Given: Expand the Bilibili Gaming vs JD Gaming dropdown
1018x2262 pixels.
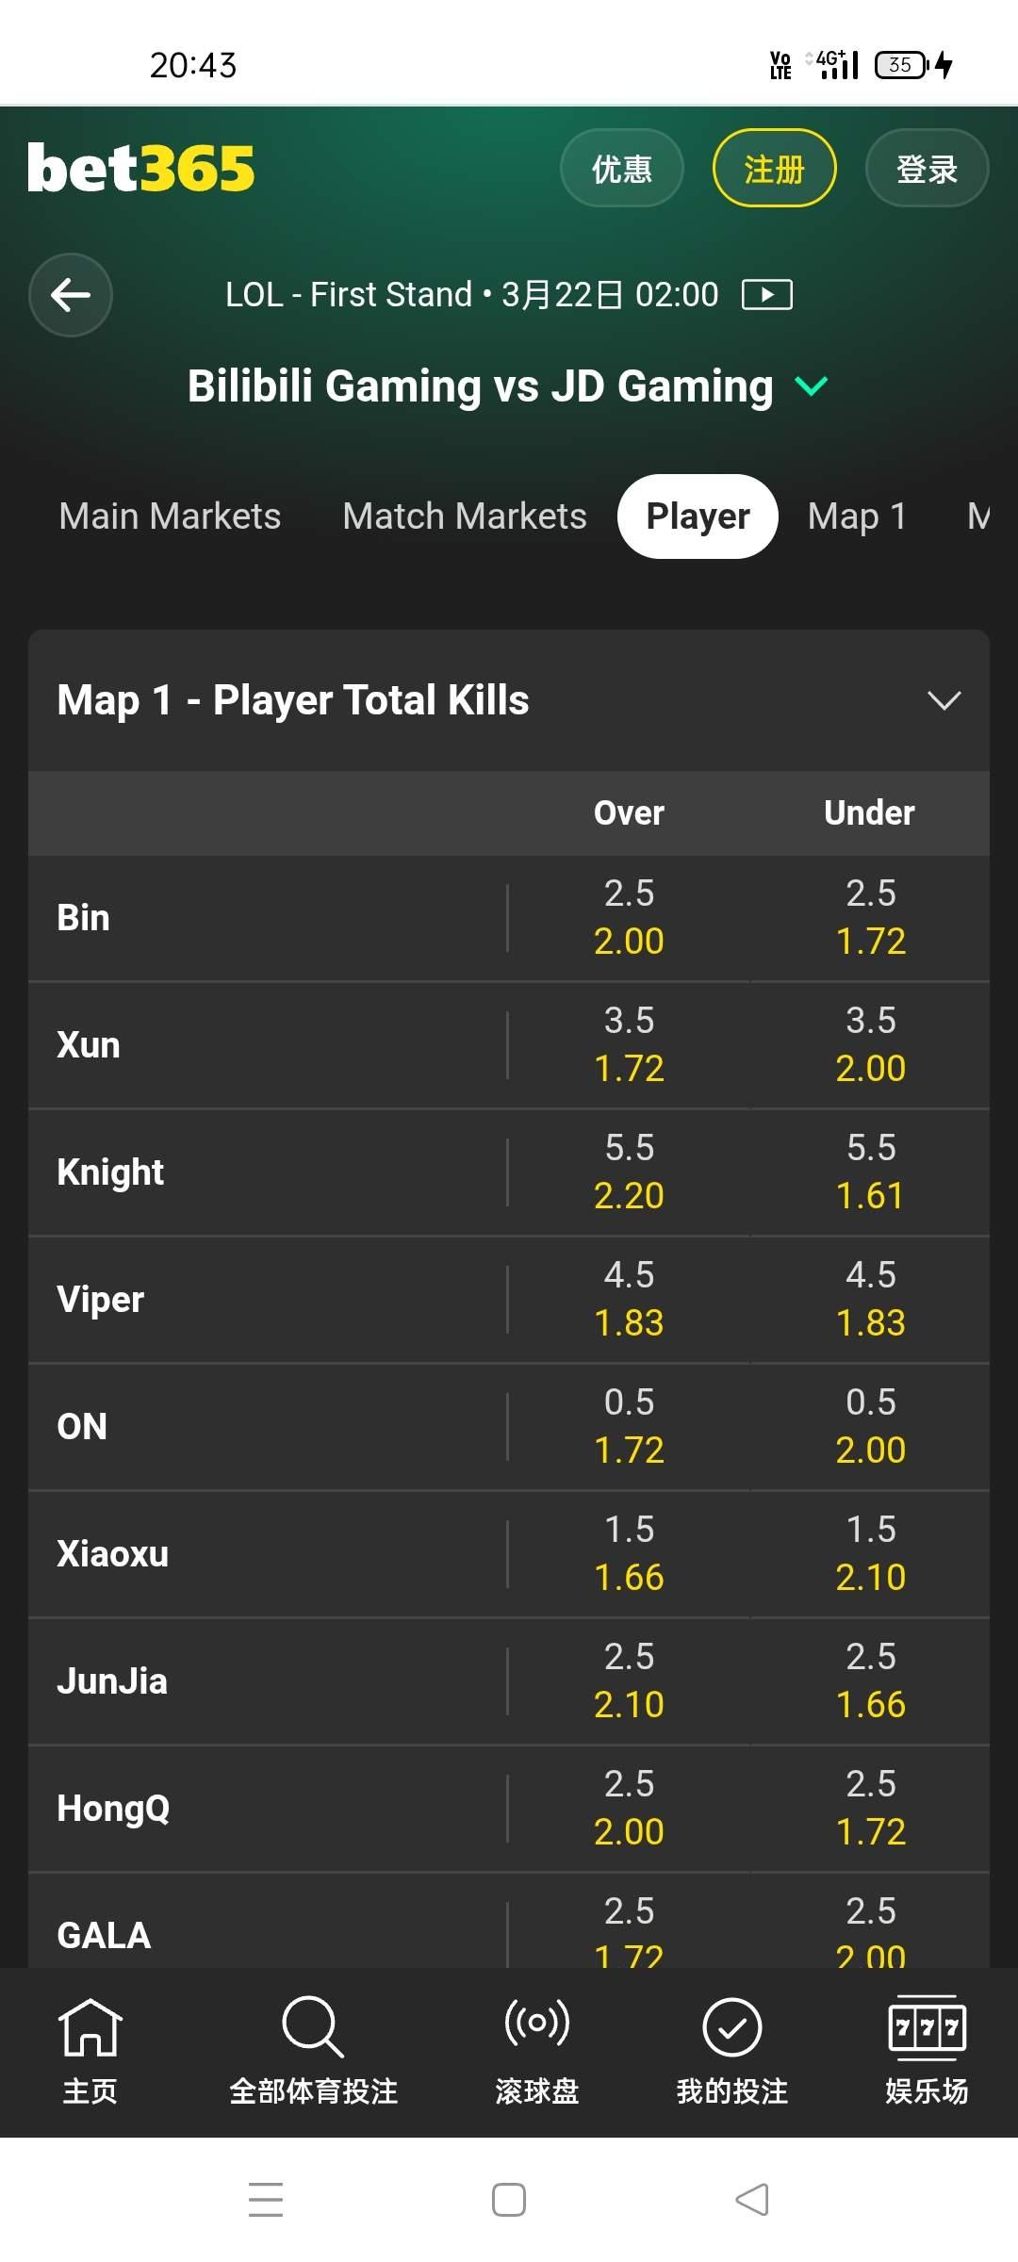Looking at the screenshot, I should point(811,386).
